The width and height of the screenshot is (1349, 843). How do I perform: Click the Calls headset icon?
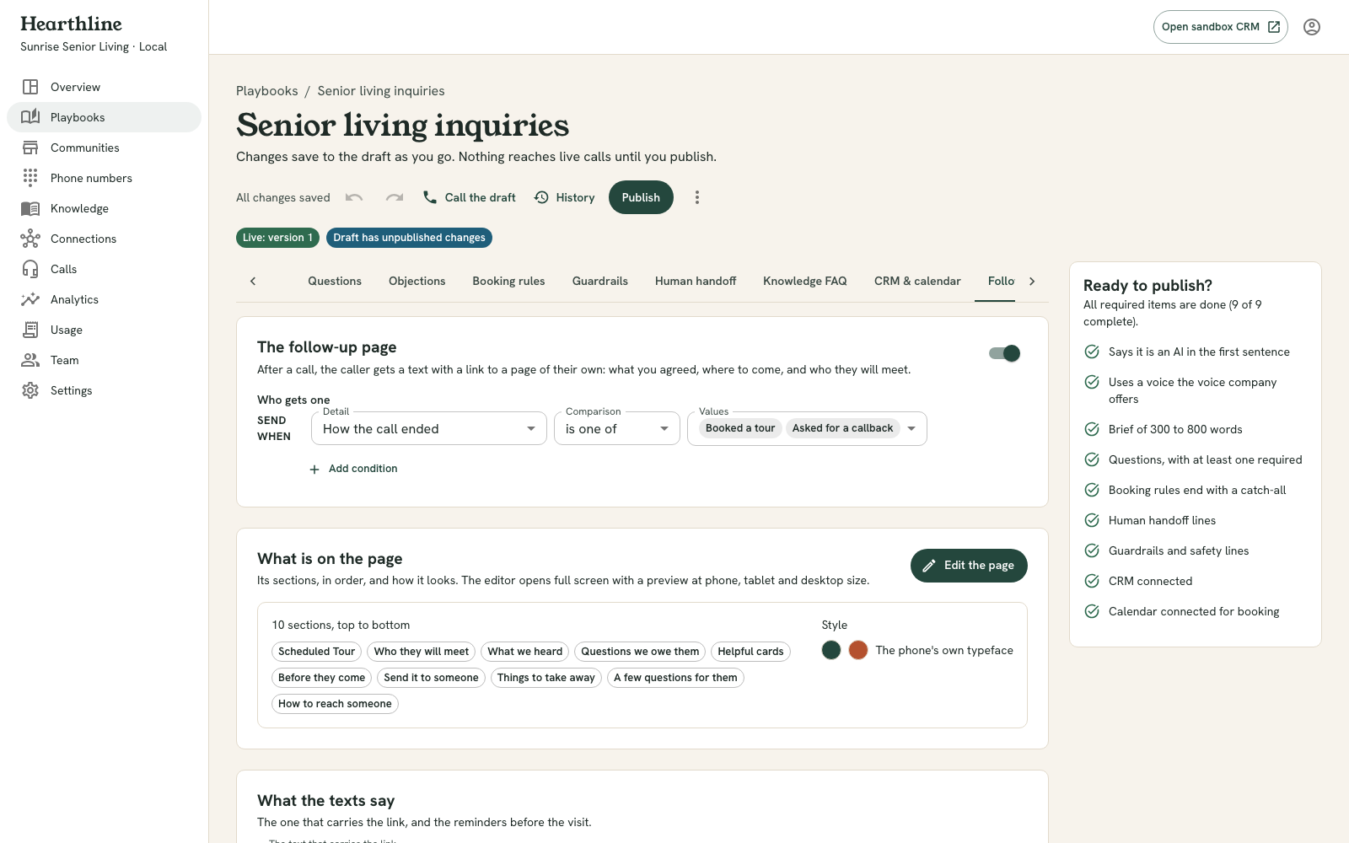click(30, 269)
